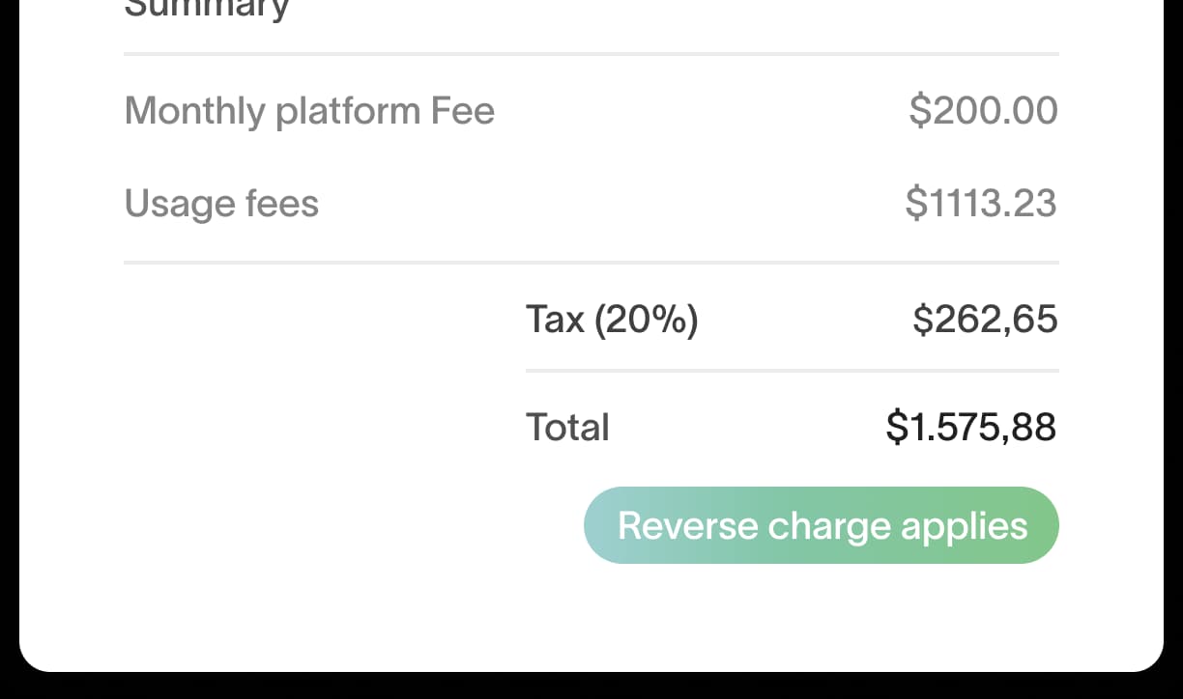This screenshot has width=1183, height=699.
Task: Click the fee breakdown section
Action: point(591,154)
